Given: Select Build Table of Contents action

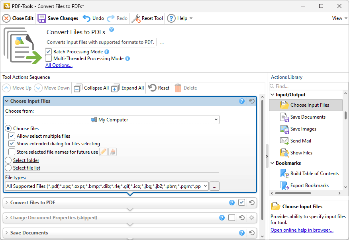Looking at the screenshot, I should [310, 174].
